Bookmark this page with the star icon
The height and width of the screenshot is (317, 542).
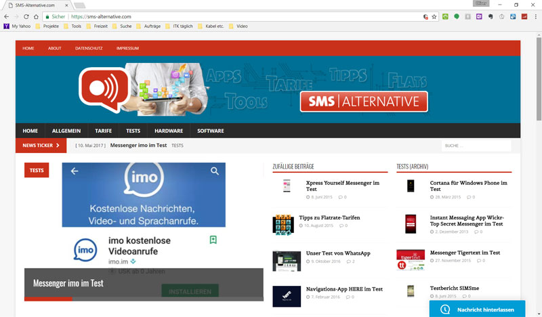[x=434, y=16]
